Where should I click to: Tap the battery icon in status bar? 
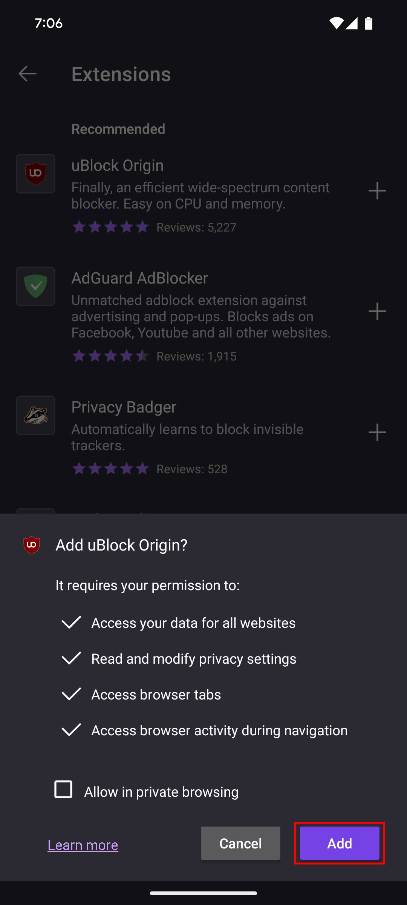pos(369,23)
